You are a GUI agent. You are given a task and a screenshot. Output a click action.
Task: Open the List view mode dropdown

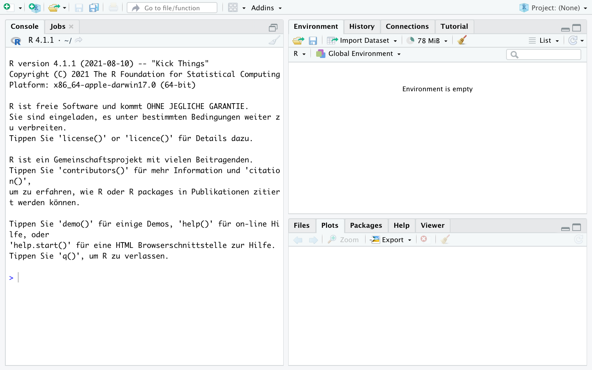coord(544,40)
